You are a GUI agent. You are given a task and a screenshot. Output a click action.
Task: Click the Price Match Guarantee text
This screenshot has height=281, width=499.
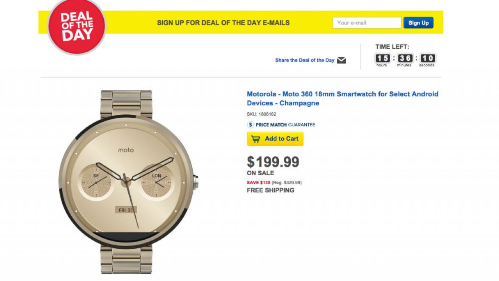pyautogui.click(x=285, y=125)
